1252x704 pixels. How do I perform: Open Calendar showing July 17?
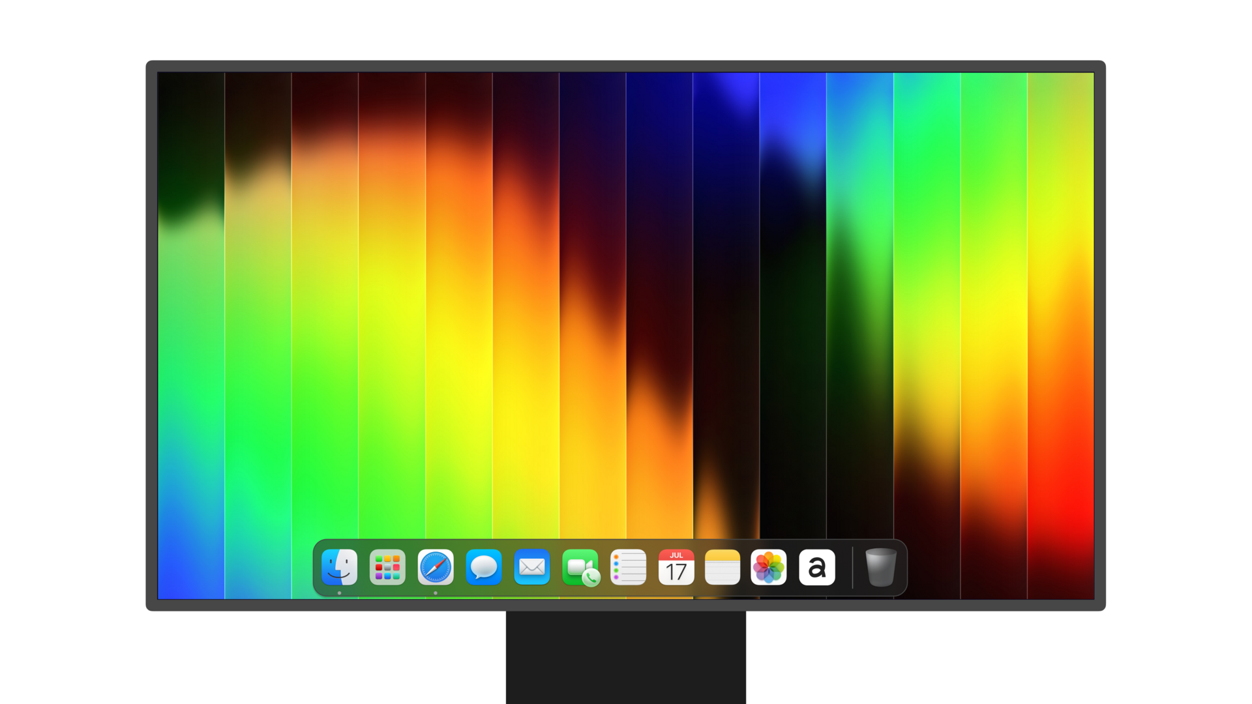pos(676,569)
